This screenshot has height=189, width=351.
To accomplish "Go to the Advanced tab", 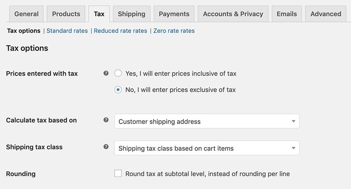I will point(326,14).
